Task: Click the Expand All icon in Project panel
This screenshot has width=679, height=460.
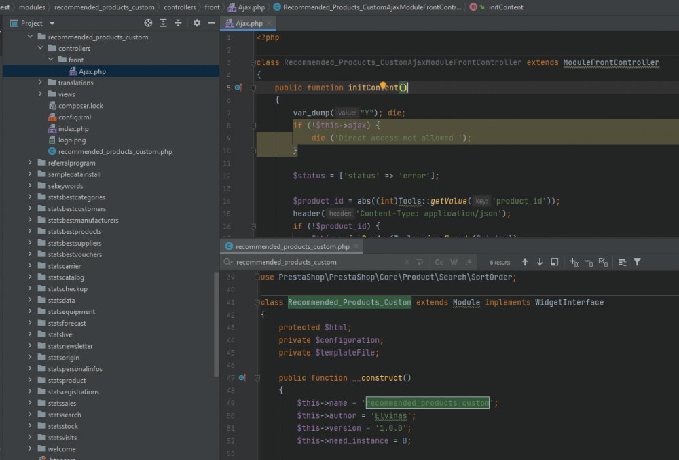Action: tap(163, 23)
